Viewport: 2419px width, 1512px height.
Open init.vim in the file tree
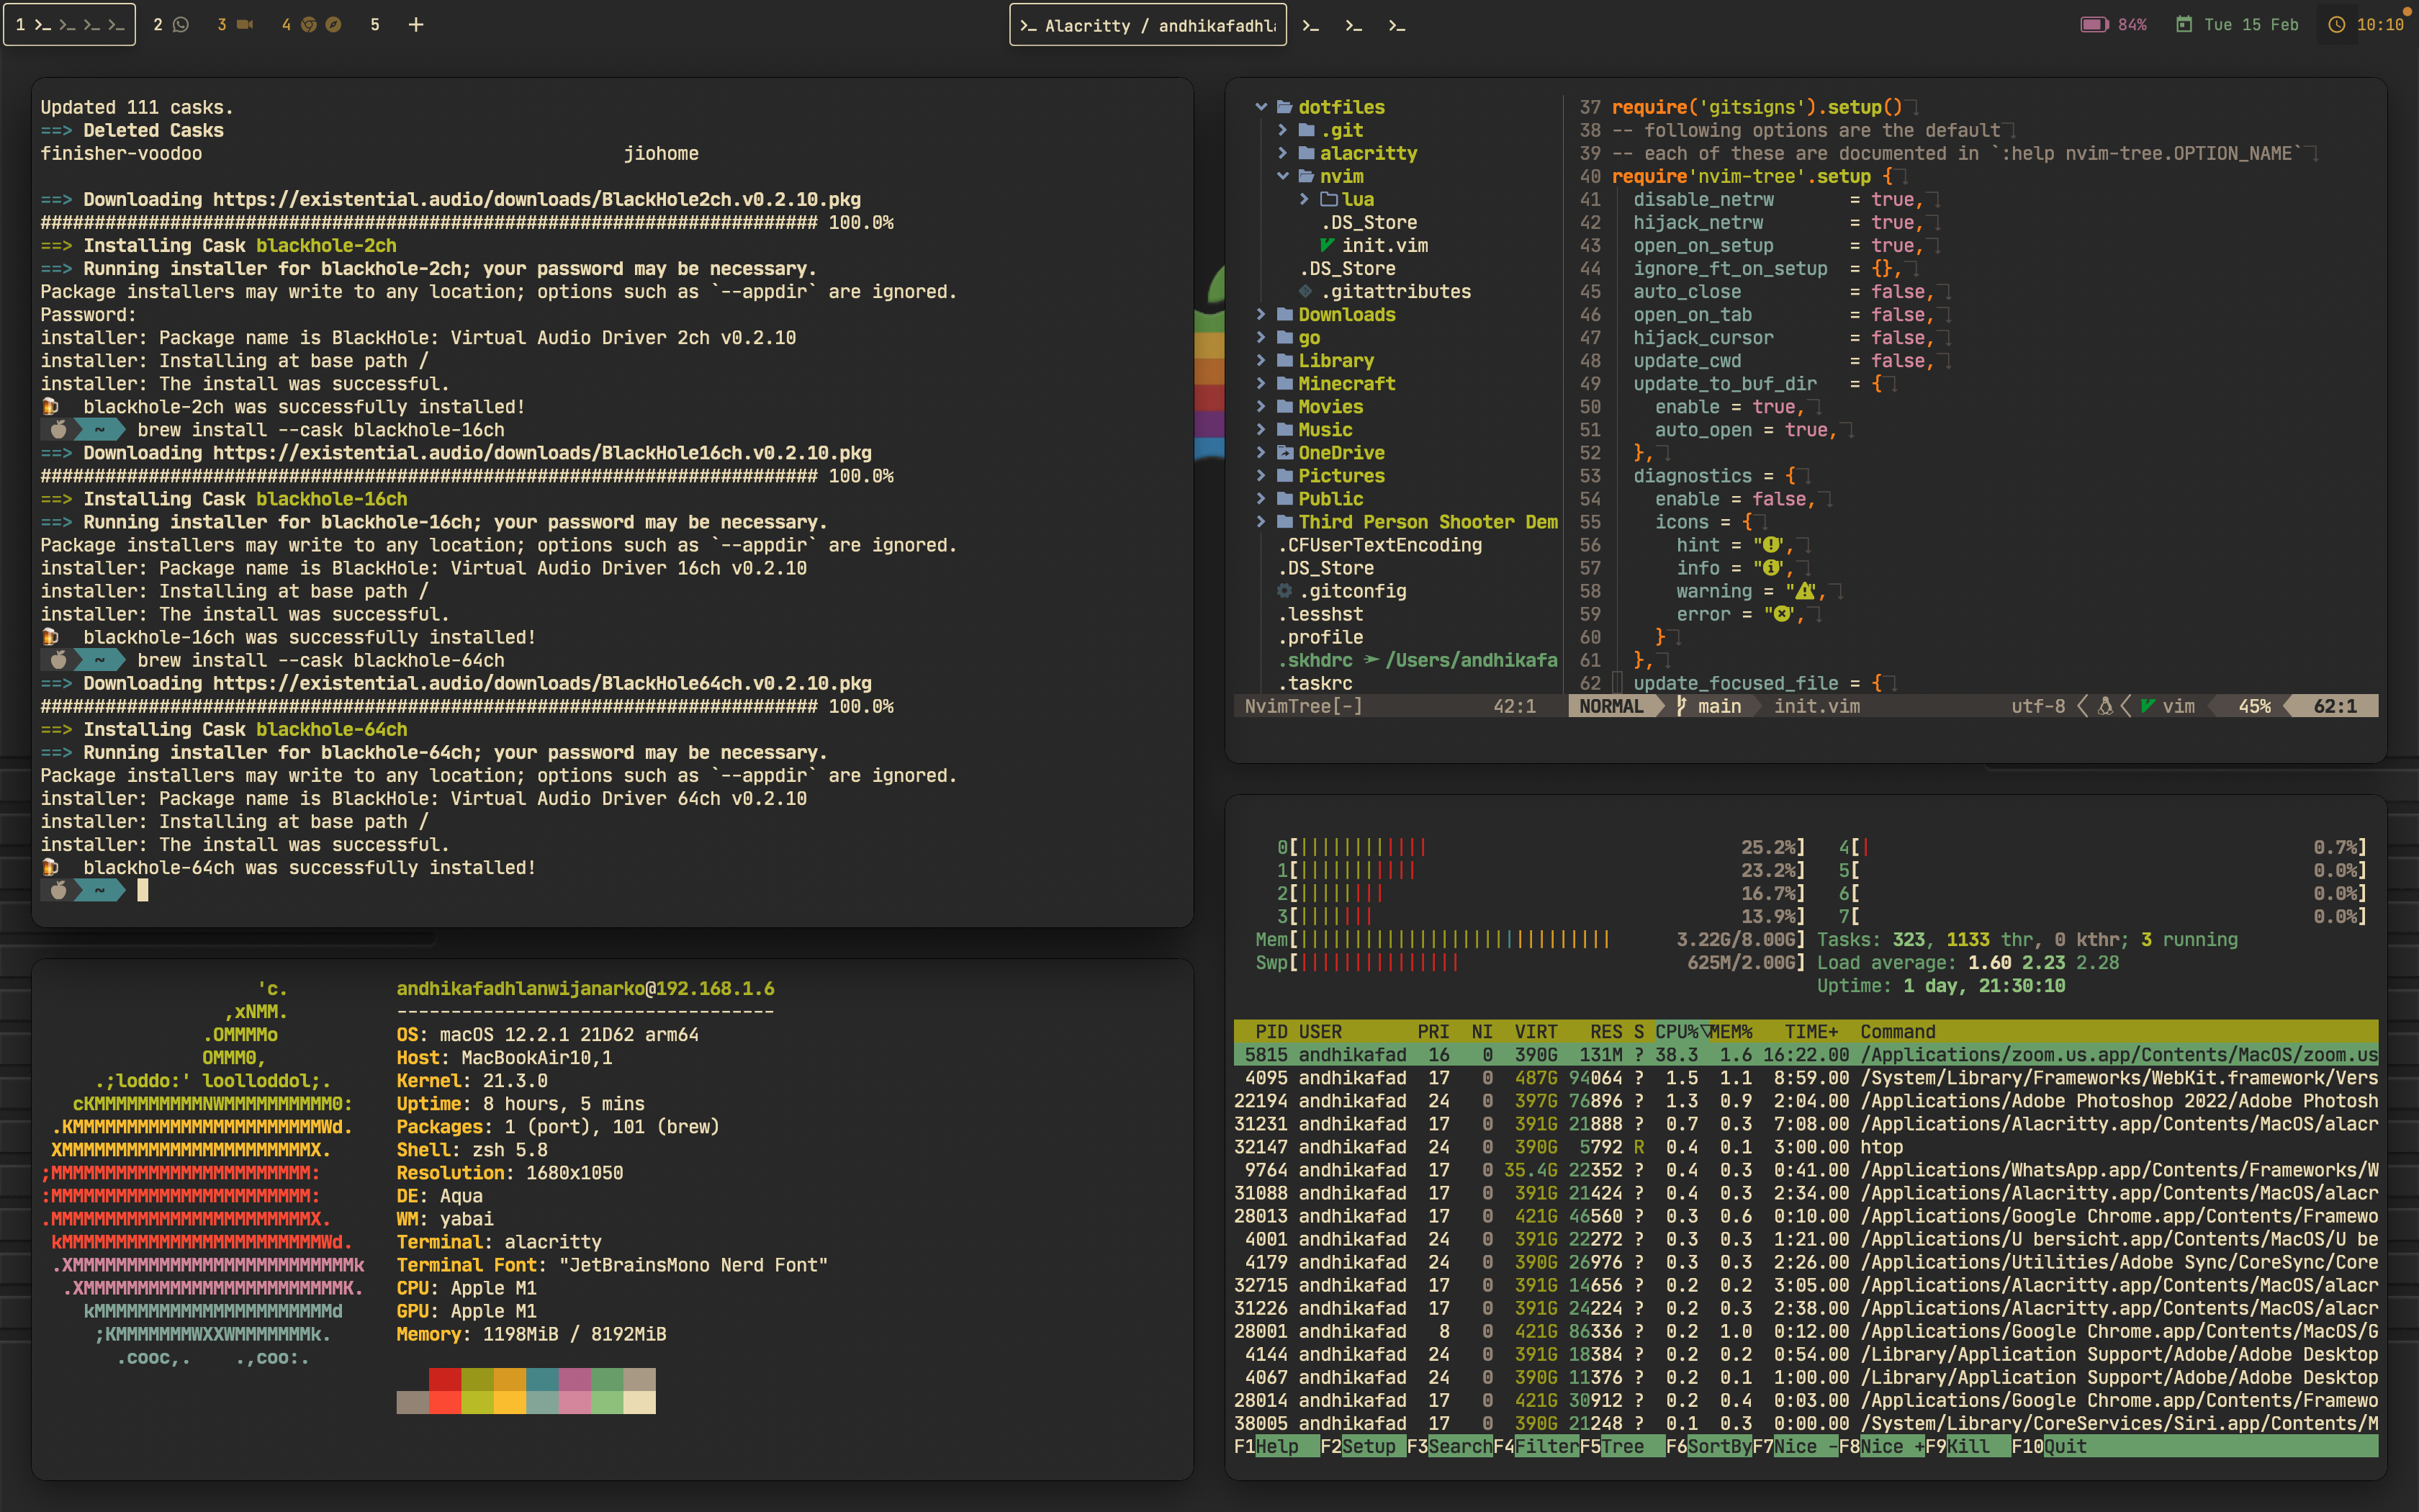pos(1384,245)
